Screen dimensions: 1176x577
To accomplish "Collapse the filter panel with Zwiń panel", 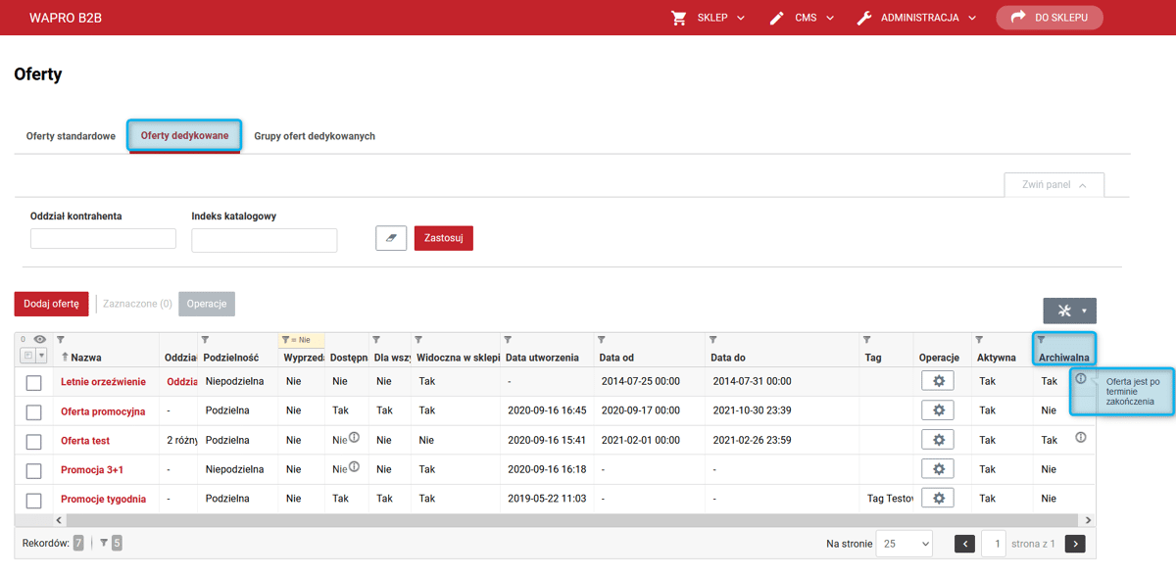I will coord(1054,184).
